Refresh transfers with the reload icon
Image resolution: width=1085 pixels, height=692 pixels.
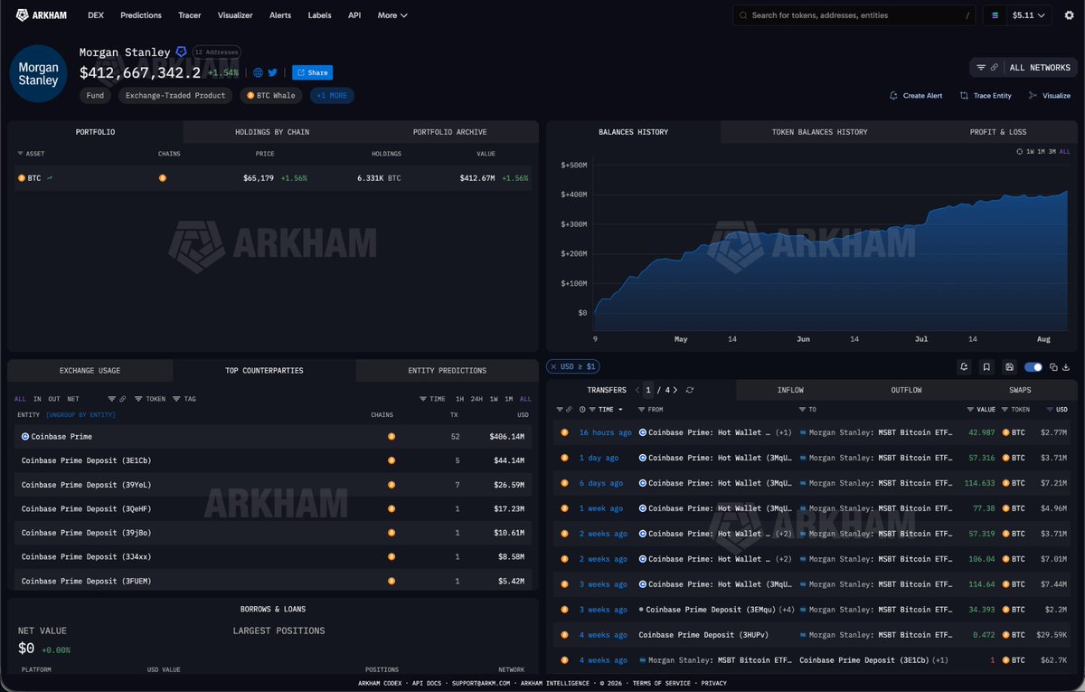point(690,390)
